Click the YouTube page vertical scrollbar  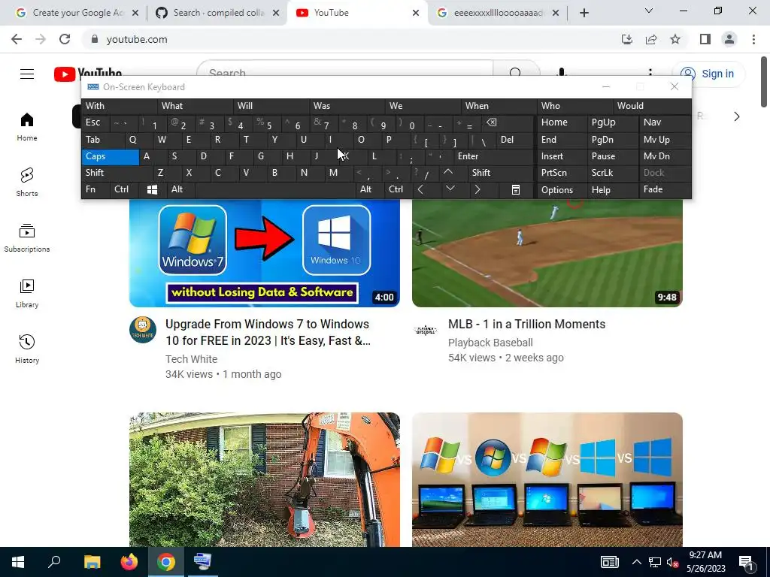point(764,82)
